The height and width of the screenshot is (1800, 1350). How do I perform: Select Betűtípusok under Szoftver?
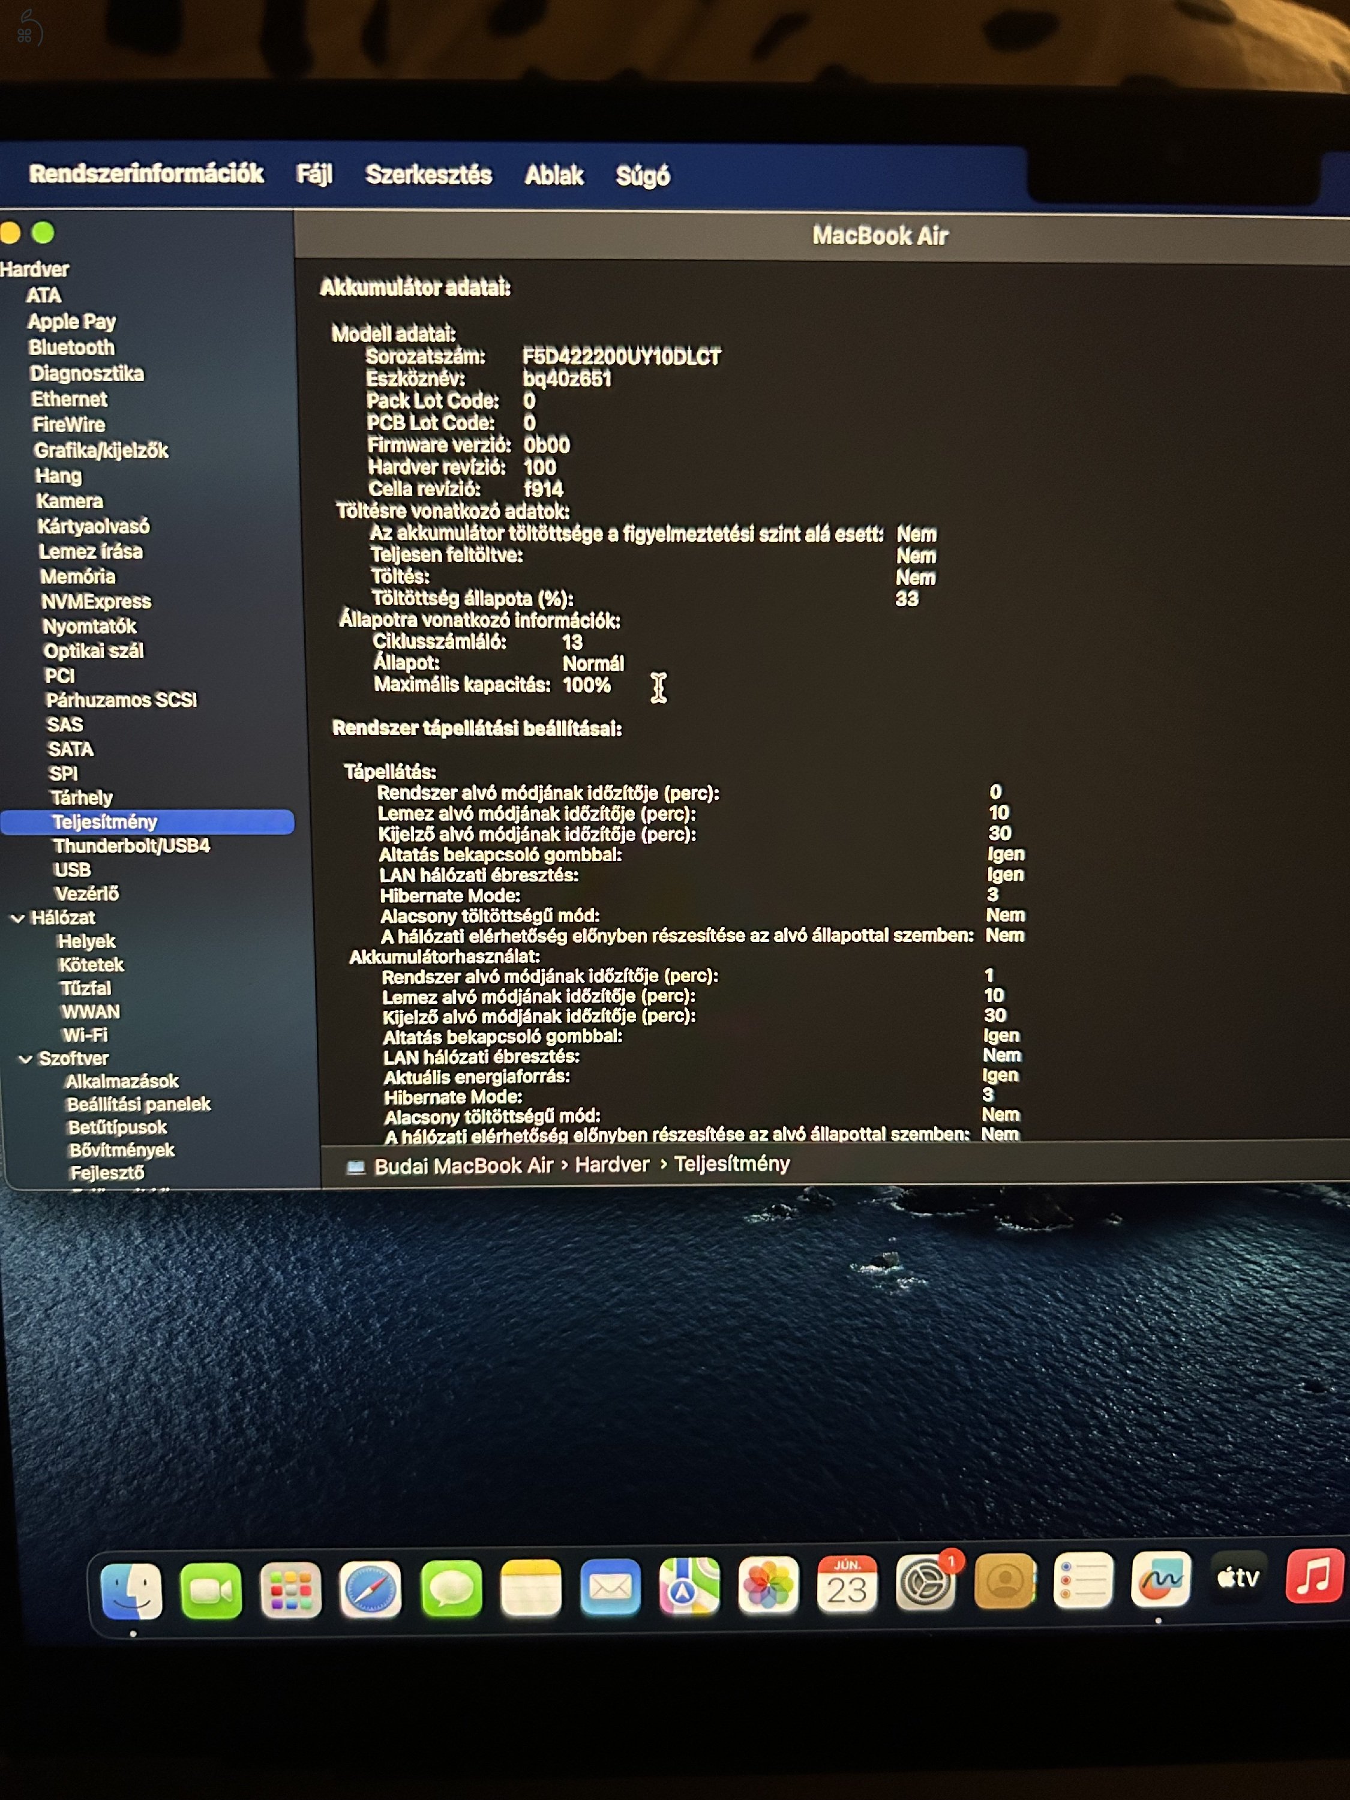pyautogui.click(x=117, y=1128)
